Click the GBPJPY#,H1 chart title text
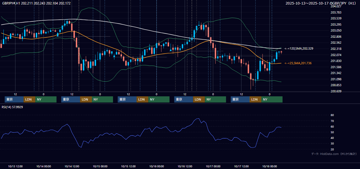The image size is (360, 169). (37, 3)
